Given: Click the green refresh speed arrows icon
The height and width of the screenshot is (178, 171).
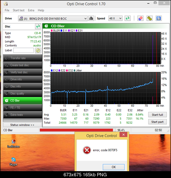Looking at the screenshot, I should 128,18.
